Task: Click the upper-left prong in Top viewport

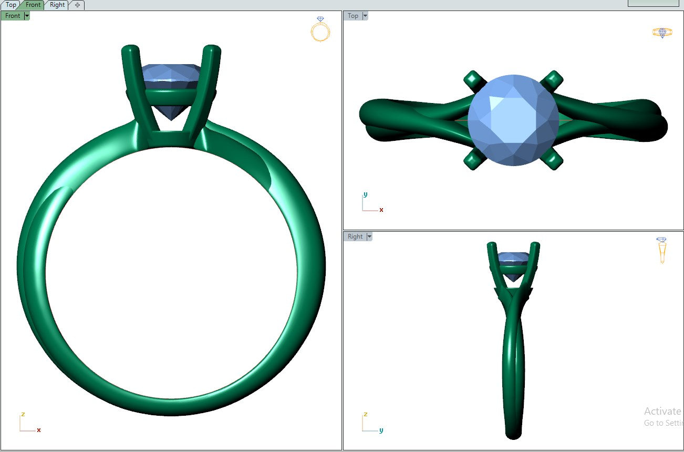Action: [x=472, y=79]
